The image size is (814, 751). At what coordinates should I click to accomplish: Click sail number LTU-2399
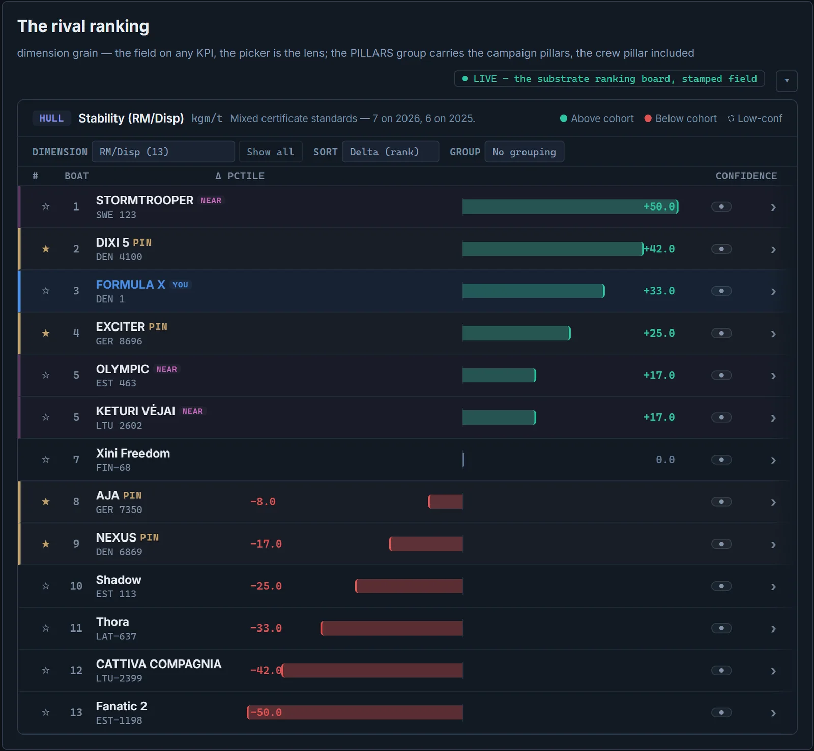(x=119, y=678)
